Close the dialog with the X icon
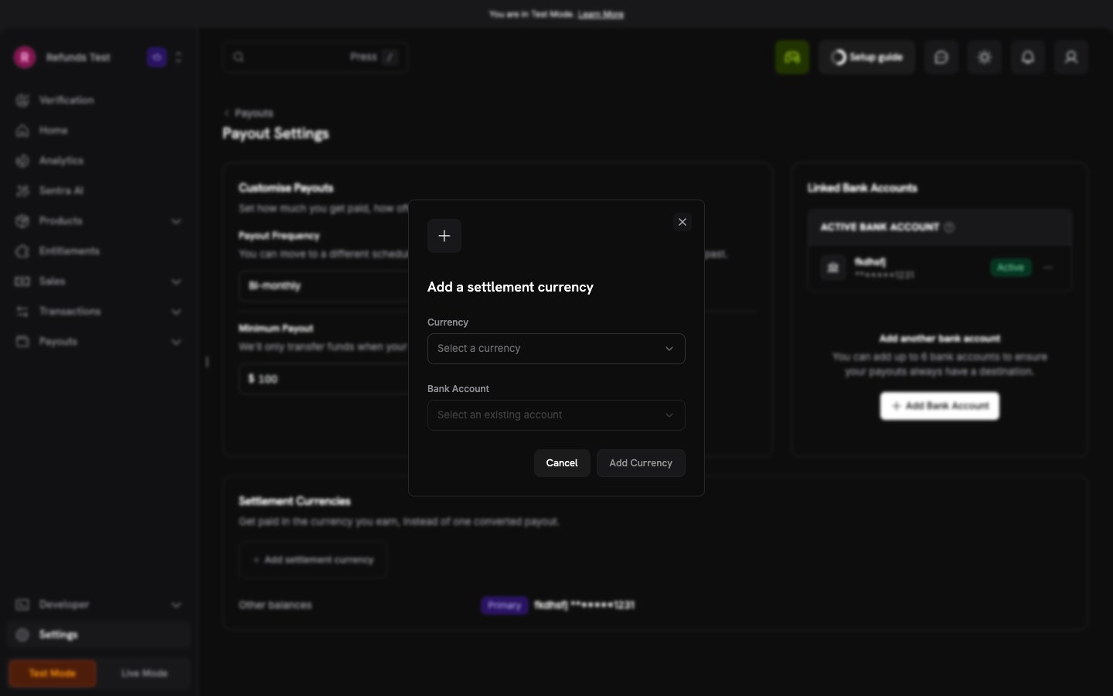 click(682, 222)
